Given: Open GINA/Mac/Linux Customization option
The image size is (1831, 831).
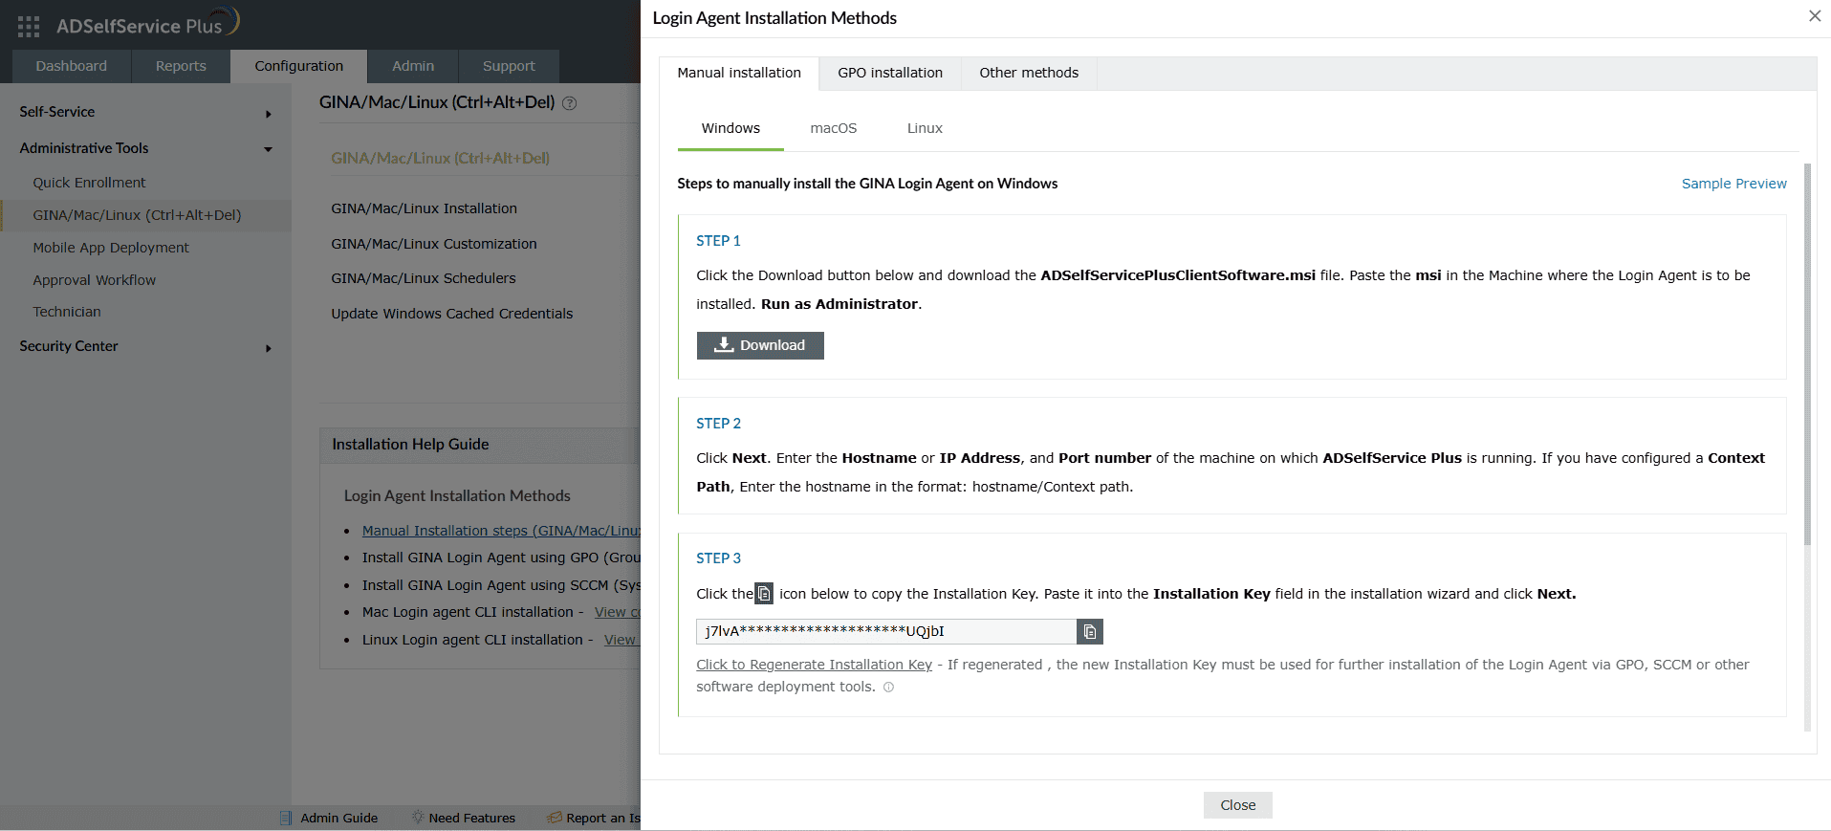Looking at the screenshot, I should point(434,244).
